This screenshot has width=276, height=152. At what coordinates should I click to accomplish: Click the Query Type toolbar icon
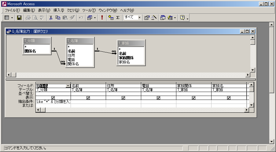[x=90, y=18]
